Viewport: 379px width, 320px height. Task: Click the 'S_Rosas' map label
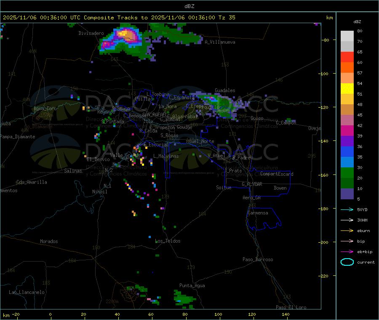[x=169, y=135]
